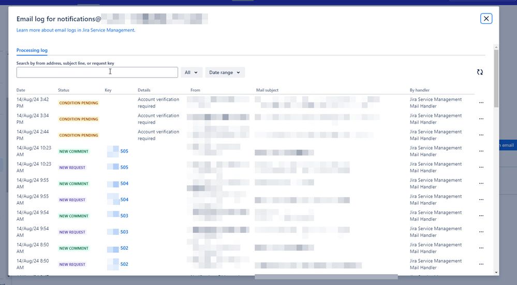Open more actions for 8:50 AM new comment
Screen dimensions: 517x285
[x=481, y=248]
